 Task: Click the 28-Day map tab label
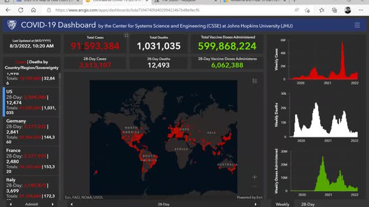pyautogui.click(x=164, y=205)
